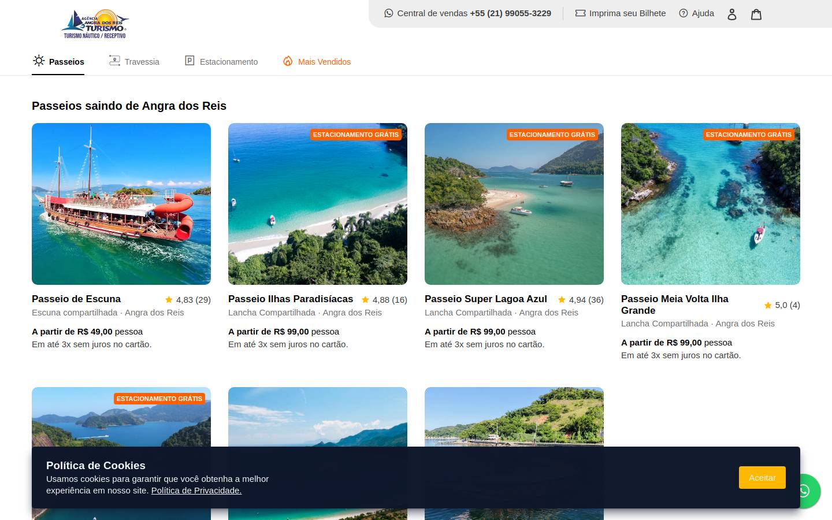This screenshot has height=520, width=832.
Task: Switch to the Travessia tab
Action: tap(134, 61)
